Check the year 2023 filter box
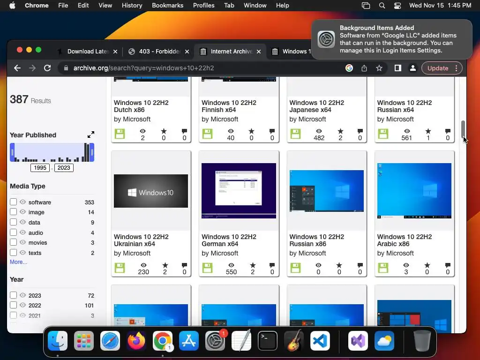The image size is (480, 360). click(x=13, y=295)
